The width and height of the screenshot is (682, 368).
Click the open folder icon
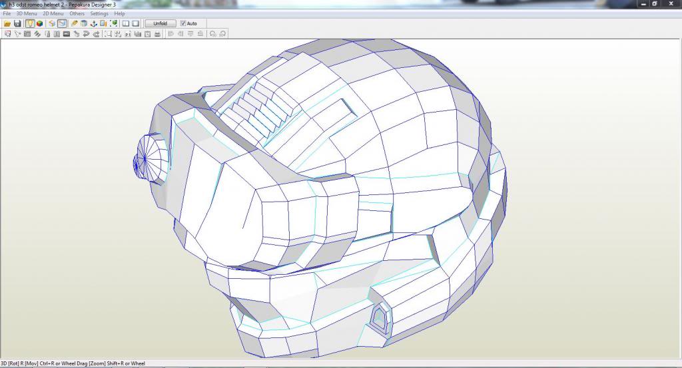pos(7,23)
